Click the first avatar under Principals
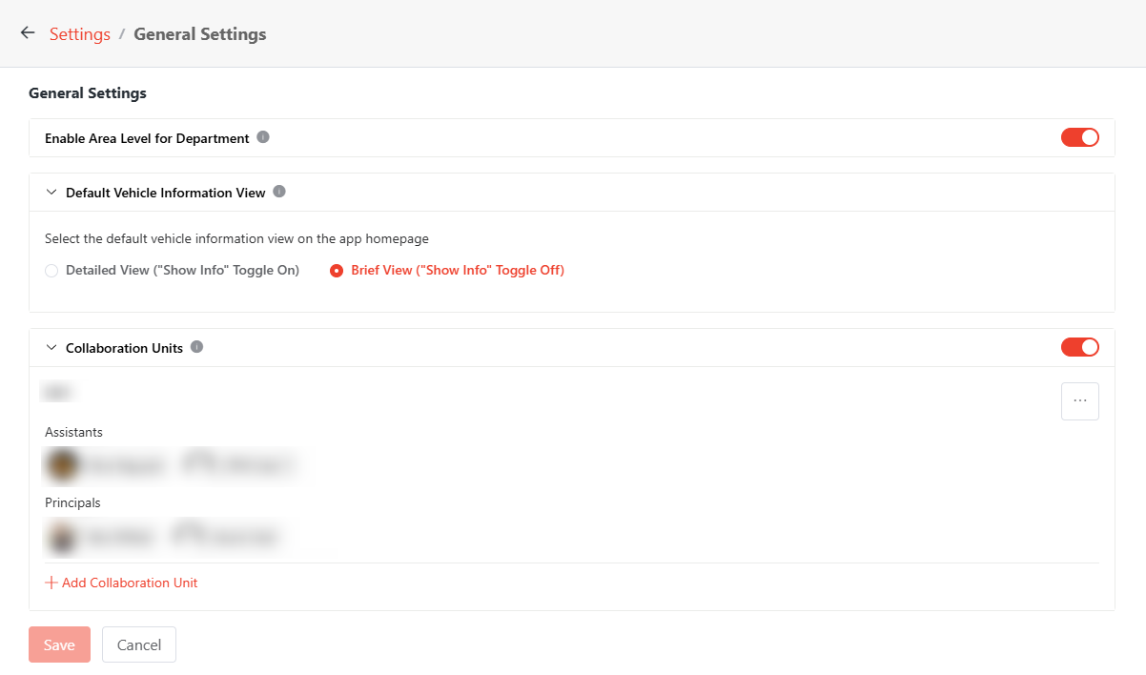1146x675 pixels. tap(63, 536)
